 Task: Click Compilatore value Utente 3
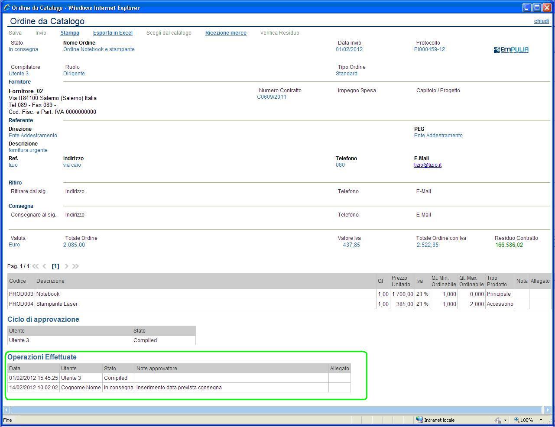click(x=19, y=74)
